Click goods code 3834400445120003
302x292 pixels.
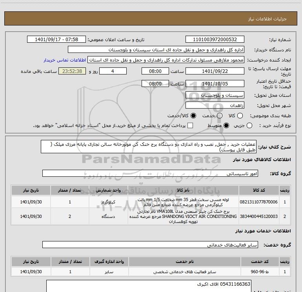(259, 216)
